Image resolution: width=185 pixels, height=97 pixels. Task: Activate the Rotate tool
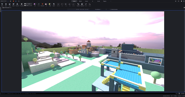click(13, 5)
